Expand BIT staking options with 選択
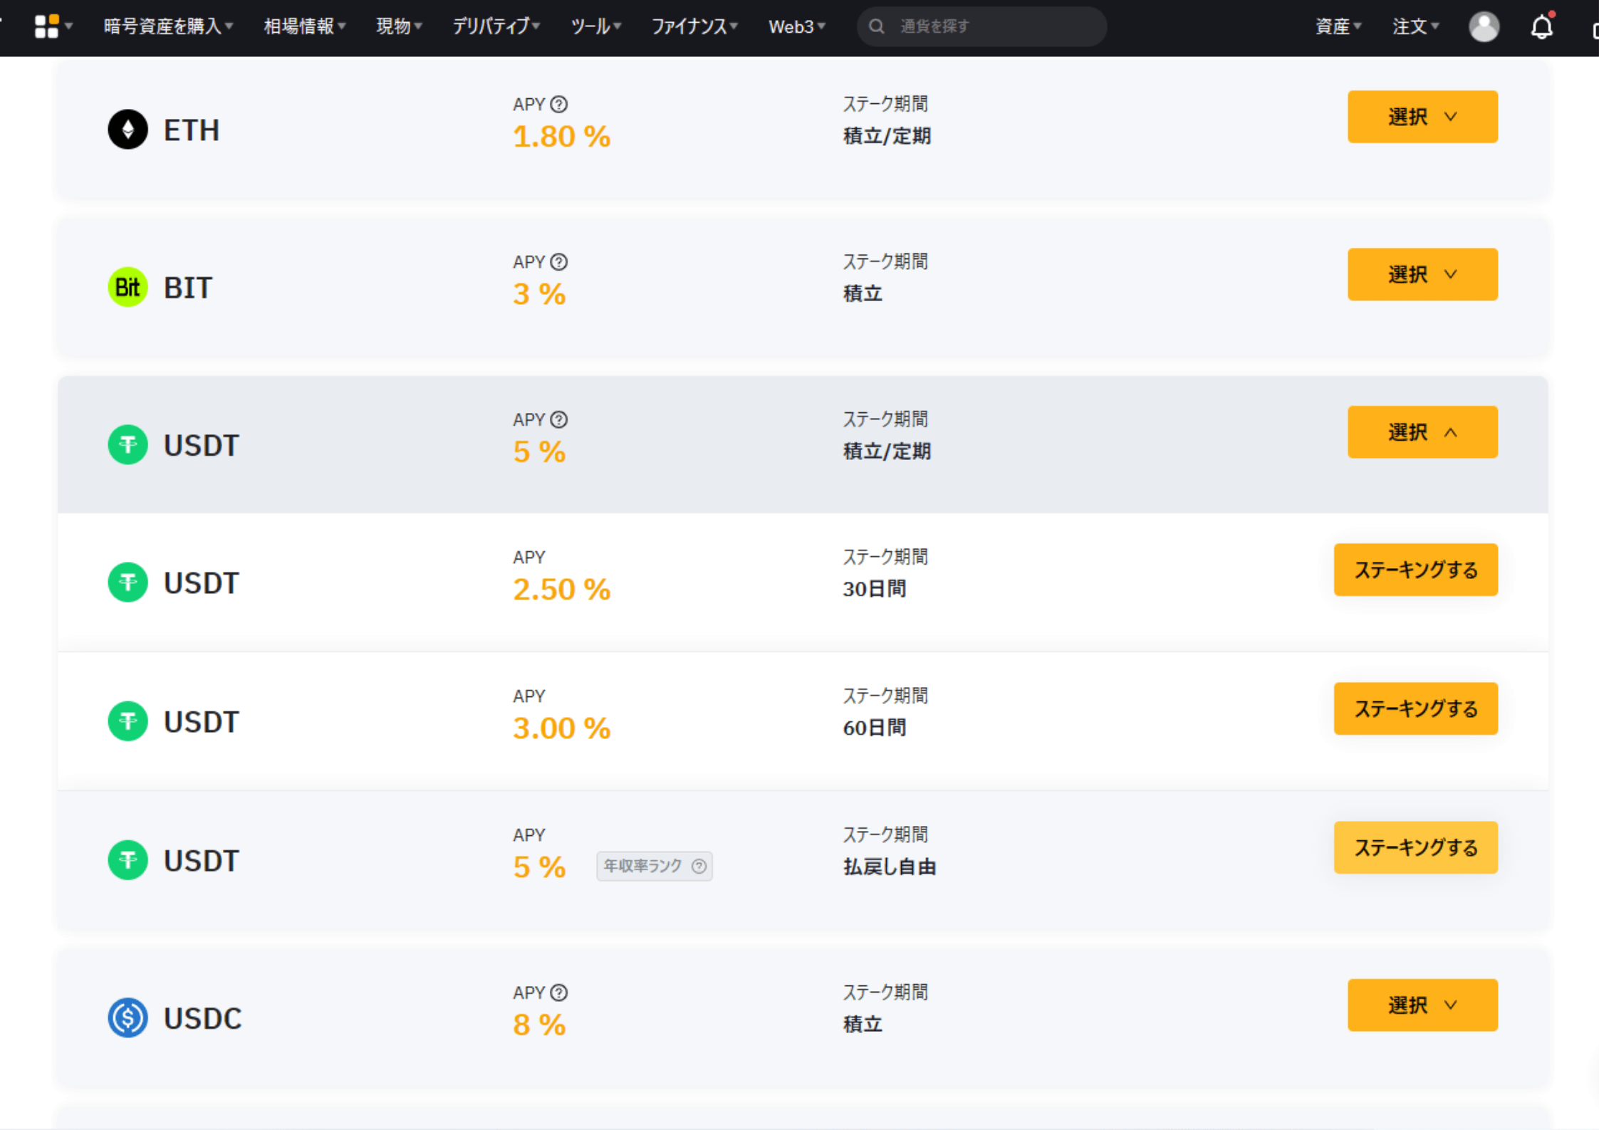The height and width of the screenshot is (1130, 1599). (1422, 274)
